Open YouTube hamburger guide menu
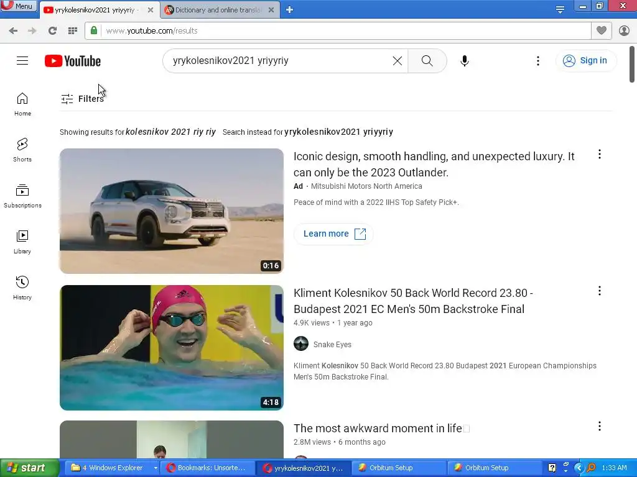637x477 pixels. point(22,61)
